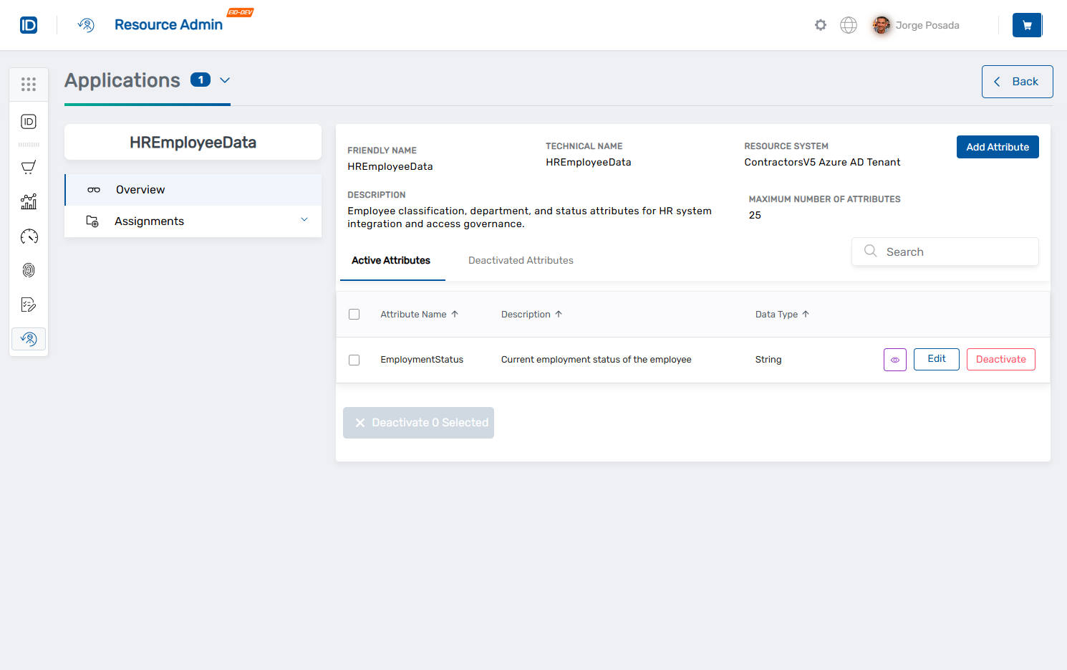Click the Add Attribute button
1067x670 pixels.
coord(998,147)
